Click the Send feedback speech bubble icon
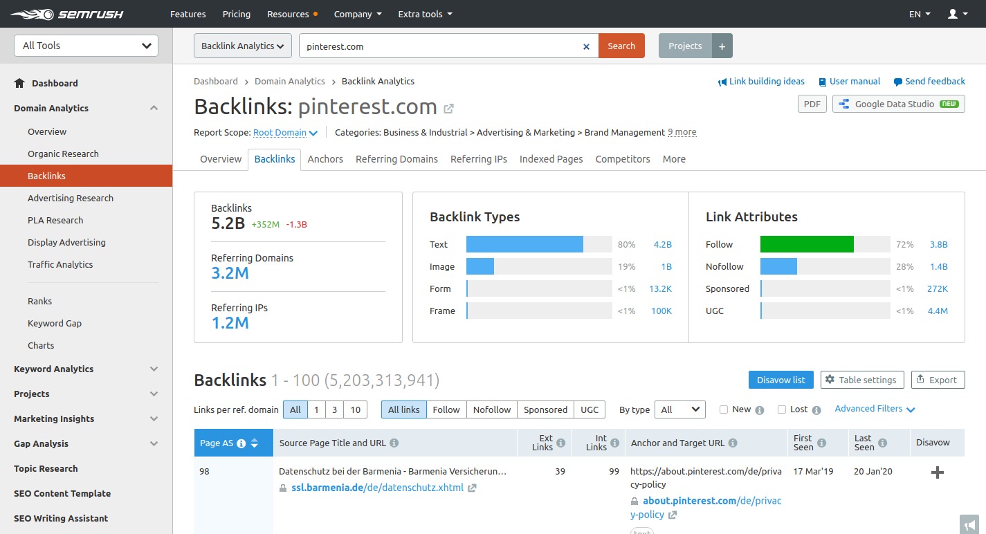The height and width of the screenshot is (534, 986). coord(898,82)
